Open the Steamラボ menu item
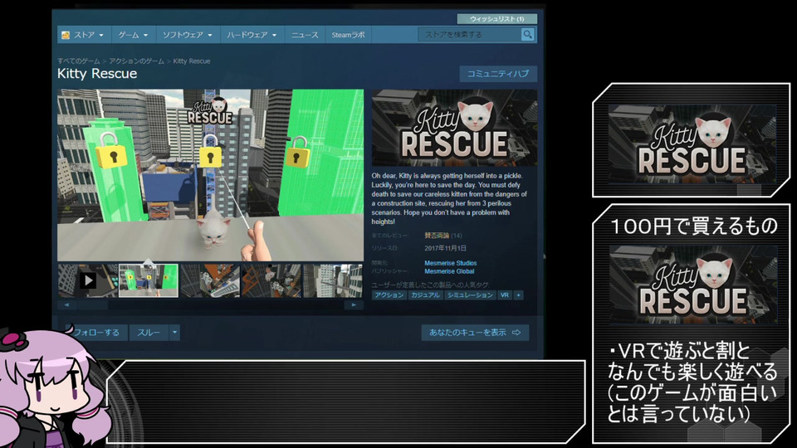The height and width of the screenshot is (448, 797). [348, 35]
